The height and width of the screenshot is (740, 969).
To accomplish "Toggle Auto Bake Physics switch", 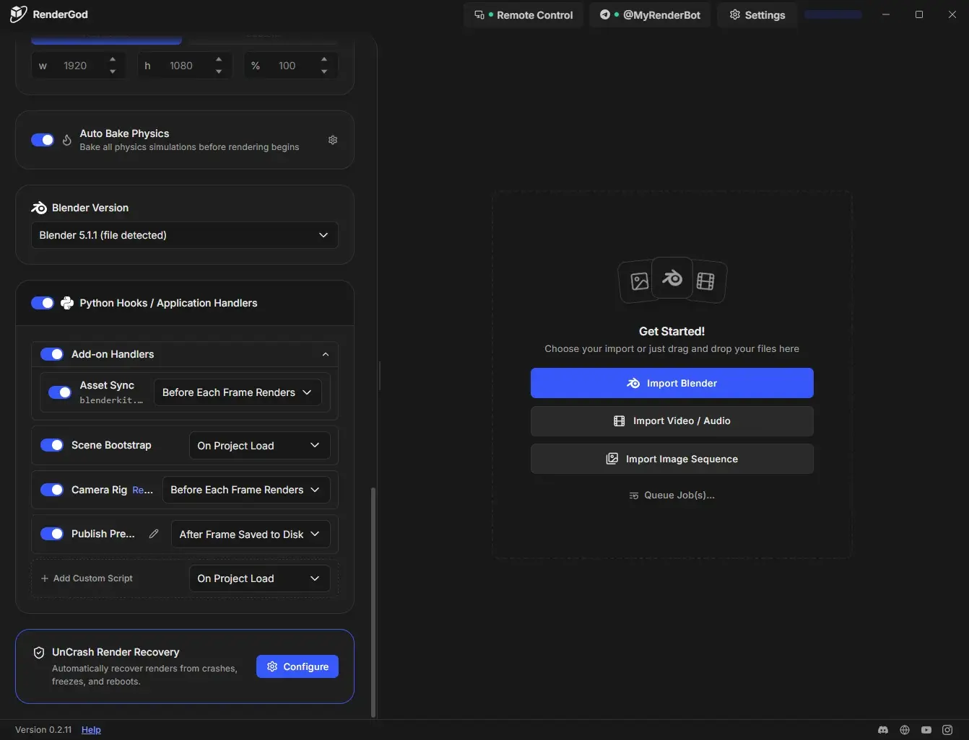I will 43,140.
